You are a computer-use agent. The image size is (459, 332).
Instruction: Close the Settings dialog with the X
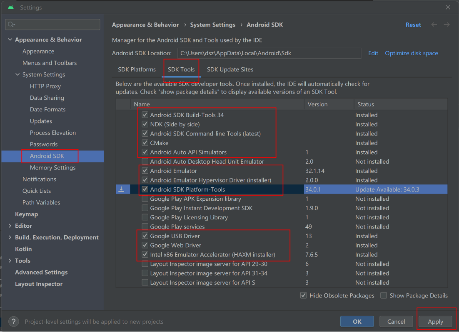pyautogui.click(x=448, y=7)
